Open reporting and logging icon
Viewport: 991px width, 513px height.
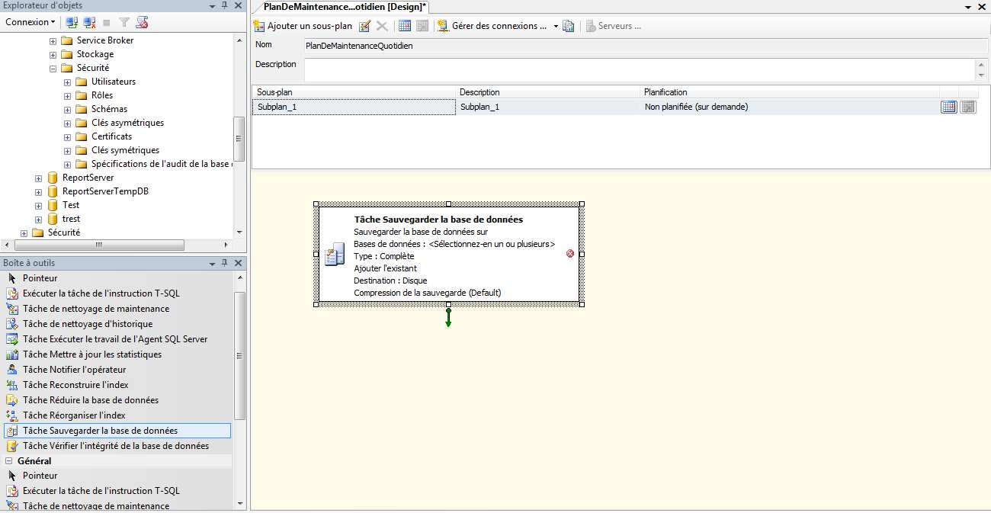(568, 26)
